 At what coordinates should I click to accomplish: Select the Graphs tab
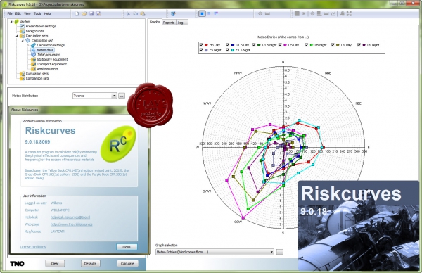click(155, 22)
